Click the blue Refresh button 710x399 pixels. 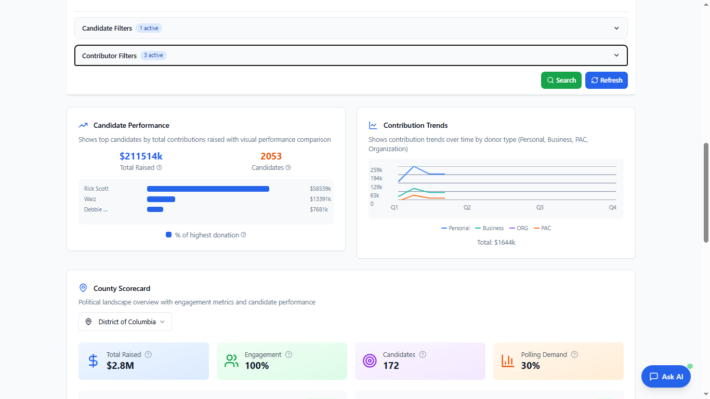606,81
